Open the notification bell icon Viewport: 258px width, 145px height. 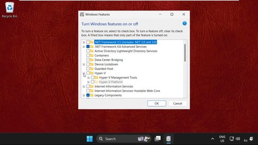click(252, 139)
